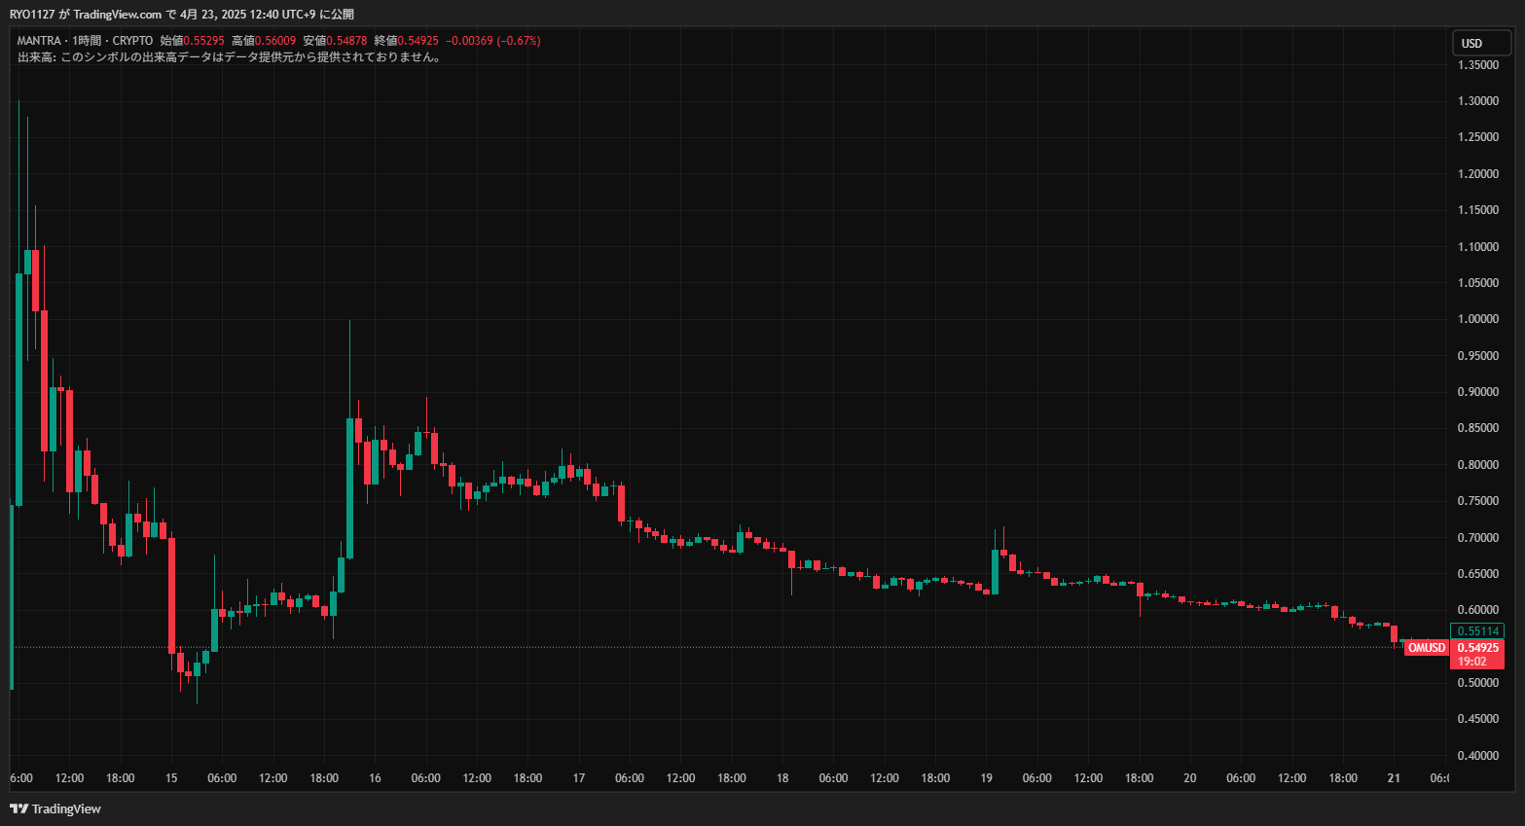
Task: Click the TradingView logo at bottom left
Action: (55, 808)
